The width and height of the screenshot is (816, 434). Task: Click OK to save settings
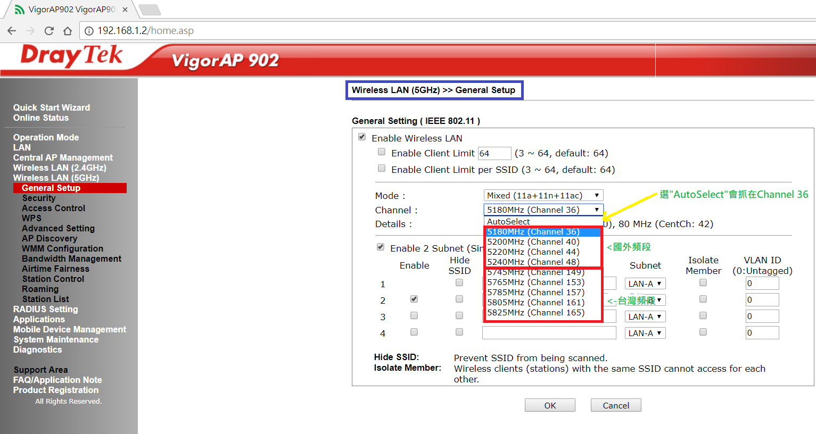click(550, 405)
